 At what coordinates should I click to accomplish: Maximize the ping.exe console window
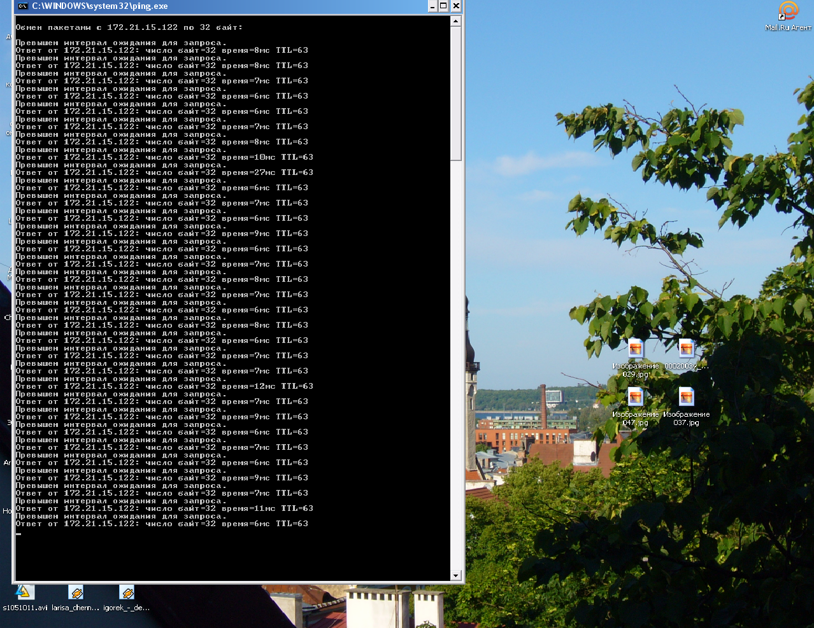pos(444,6)
